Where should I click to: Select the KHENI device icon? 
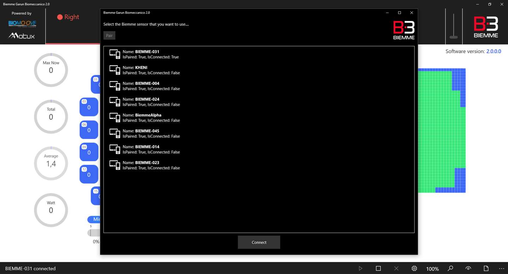pyautogui.click(x=115, y=70)
